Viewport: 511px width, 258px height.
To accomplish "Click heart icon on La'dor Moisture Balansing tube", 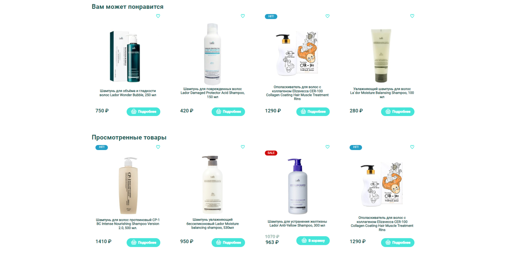I will tap(412, 16).
